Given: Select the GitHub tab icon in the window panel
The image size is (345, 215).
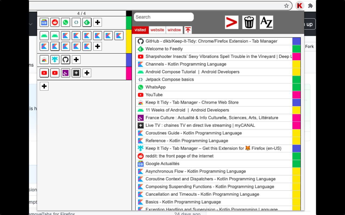Looking at the screenshot, I should point(65,59).
